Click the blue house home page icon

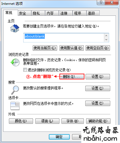[15, 28]
